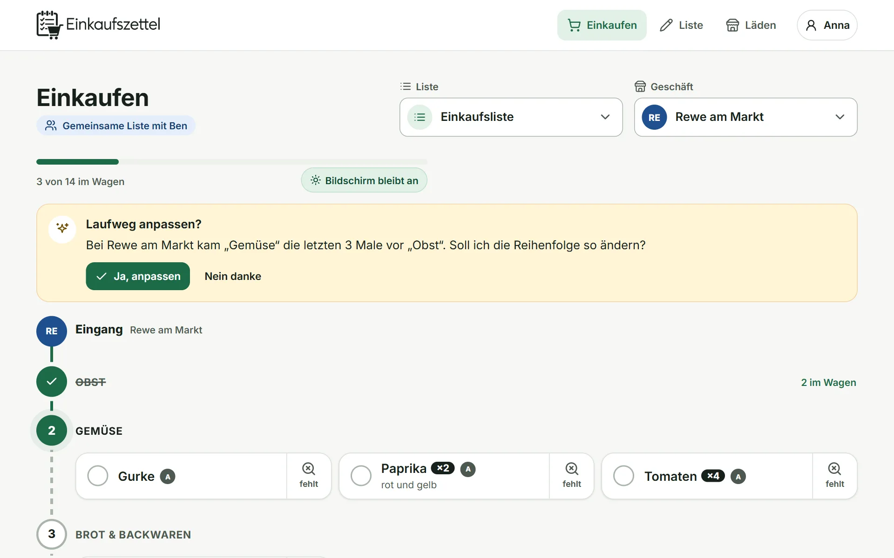Click the 2 im Wagen label
The height and width of the screenshot is (558, 894).
(x=828, y=382)
